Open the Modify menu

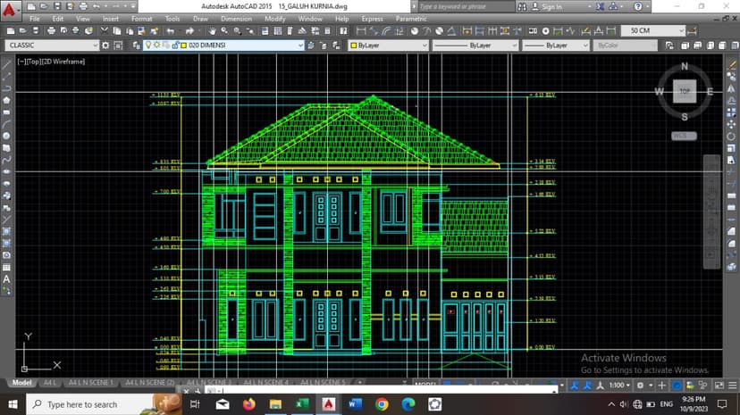274,19
